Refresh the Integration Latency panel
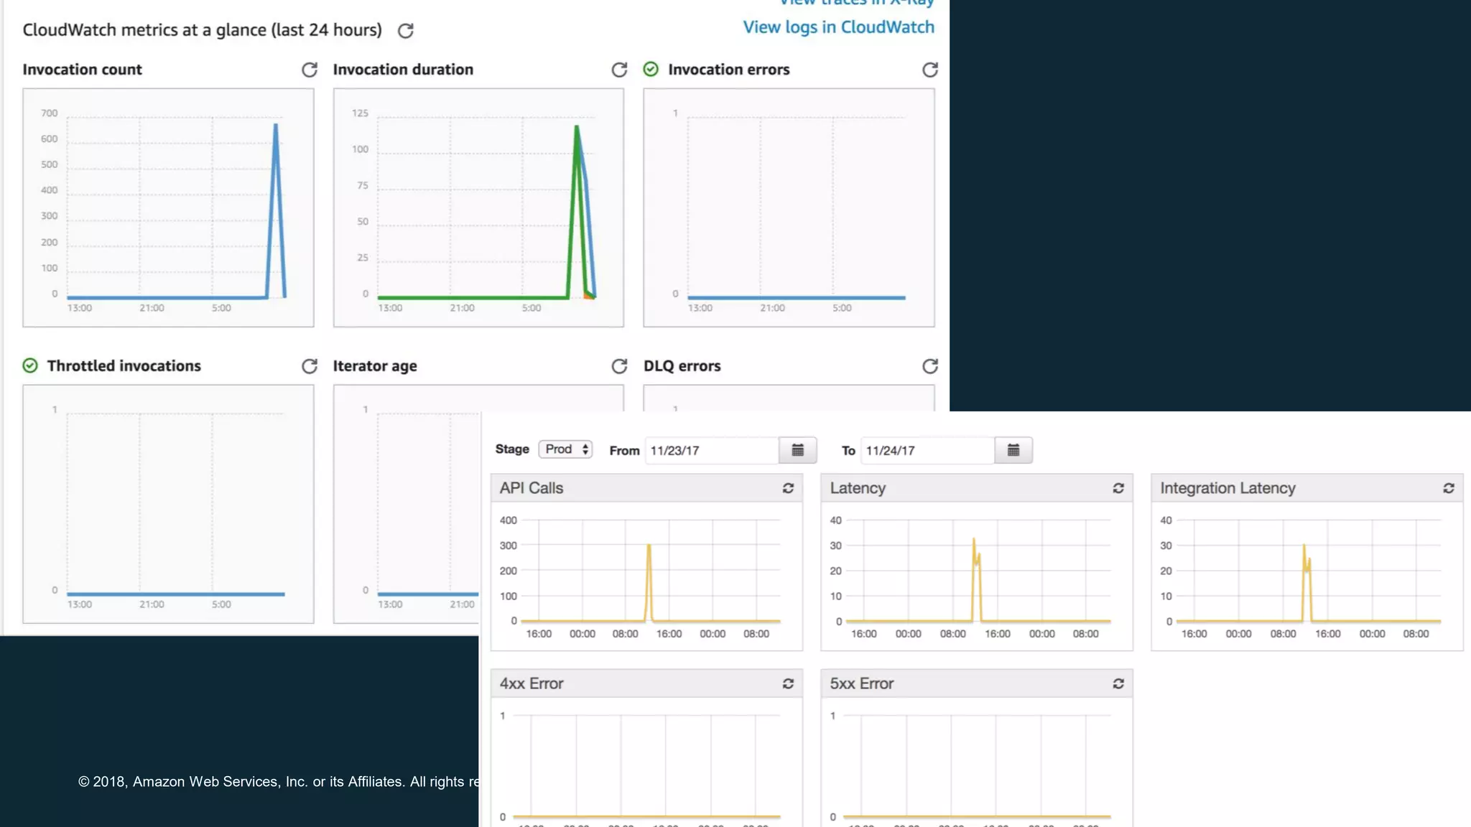 (x=1449, y=488)
